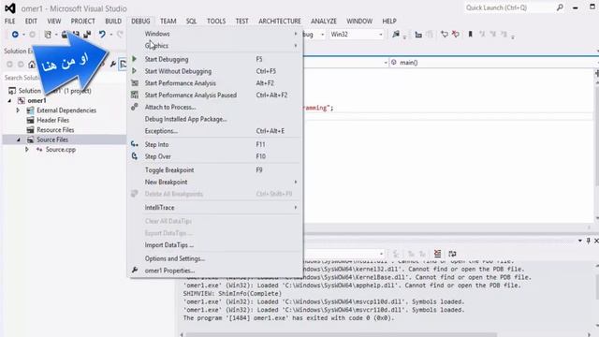Click the Clear All output icon
Image resolution: width=599 pixels, height=337 pixels.
[437, 254]
